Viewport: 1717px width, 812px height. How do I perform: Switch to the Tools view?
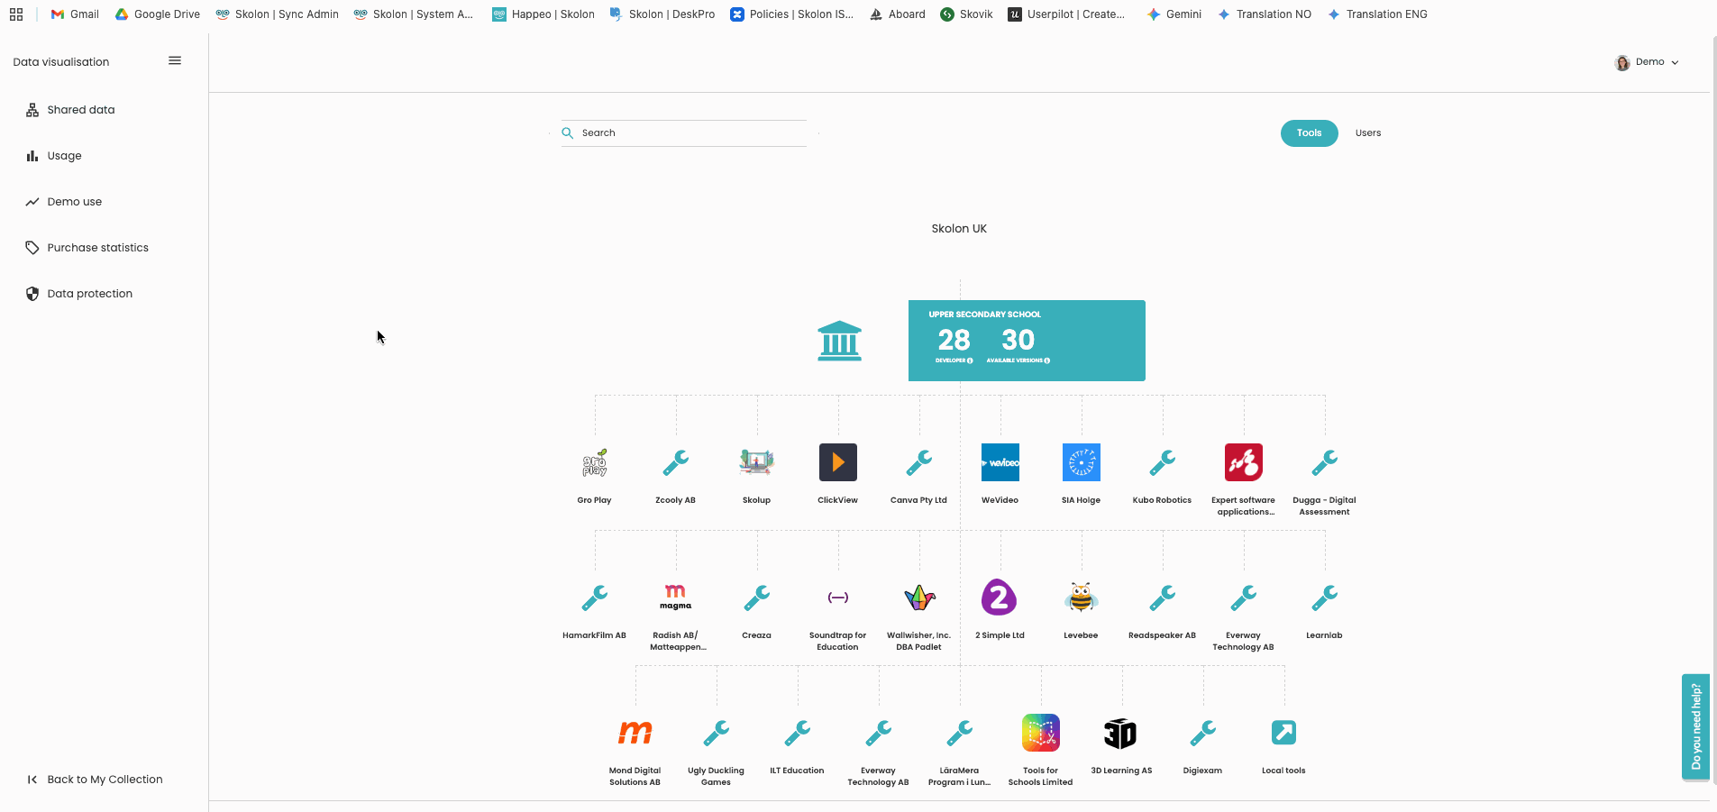click(x=1309, y=133)
